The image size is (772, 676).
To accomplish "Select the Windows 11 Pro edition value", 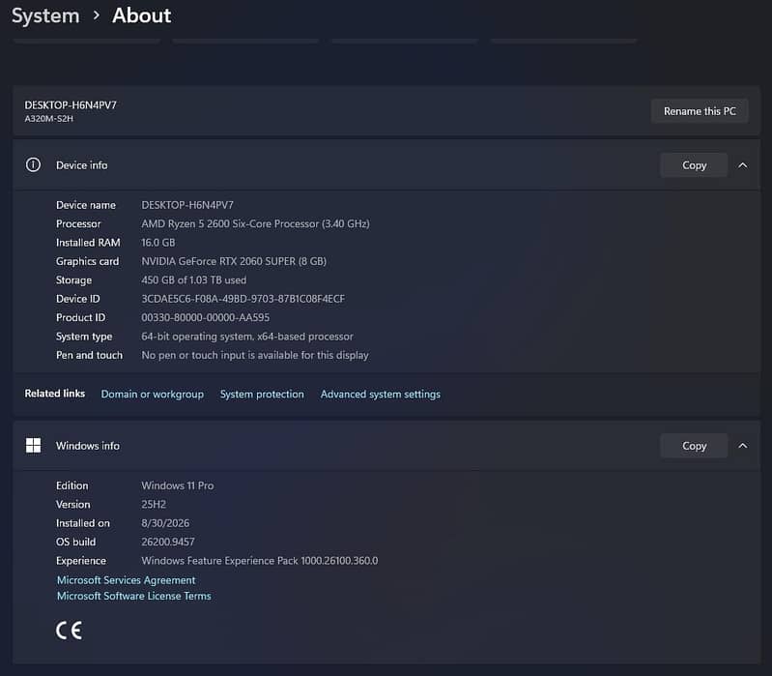I will (x=178, y=485).
